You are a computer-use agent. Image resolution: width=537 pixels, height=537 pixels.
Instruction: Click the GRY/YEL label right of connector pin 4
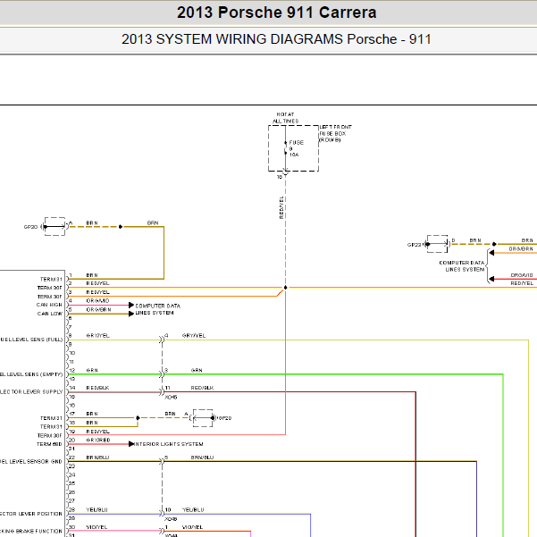point(194,336)
